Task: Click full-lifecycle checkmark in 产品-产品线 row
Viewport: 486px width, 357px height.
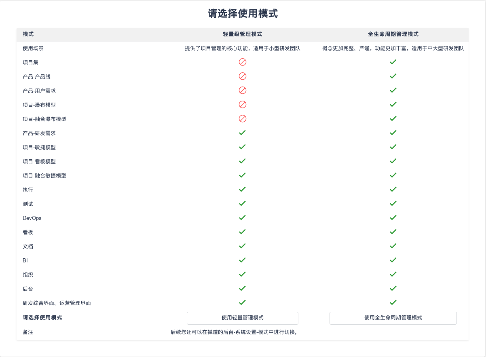Action: 393,76
